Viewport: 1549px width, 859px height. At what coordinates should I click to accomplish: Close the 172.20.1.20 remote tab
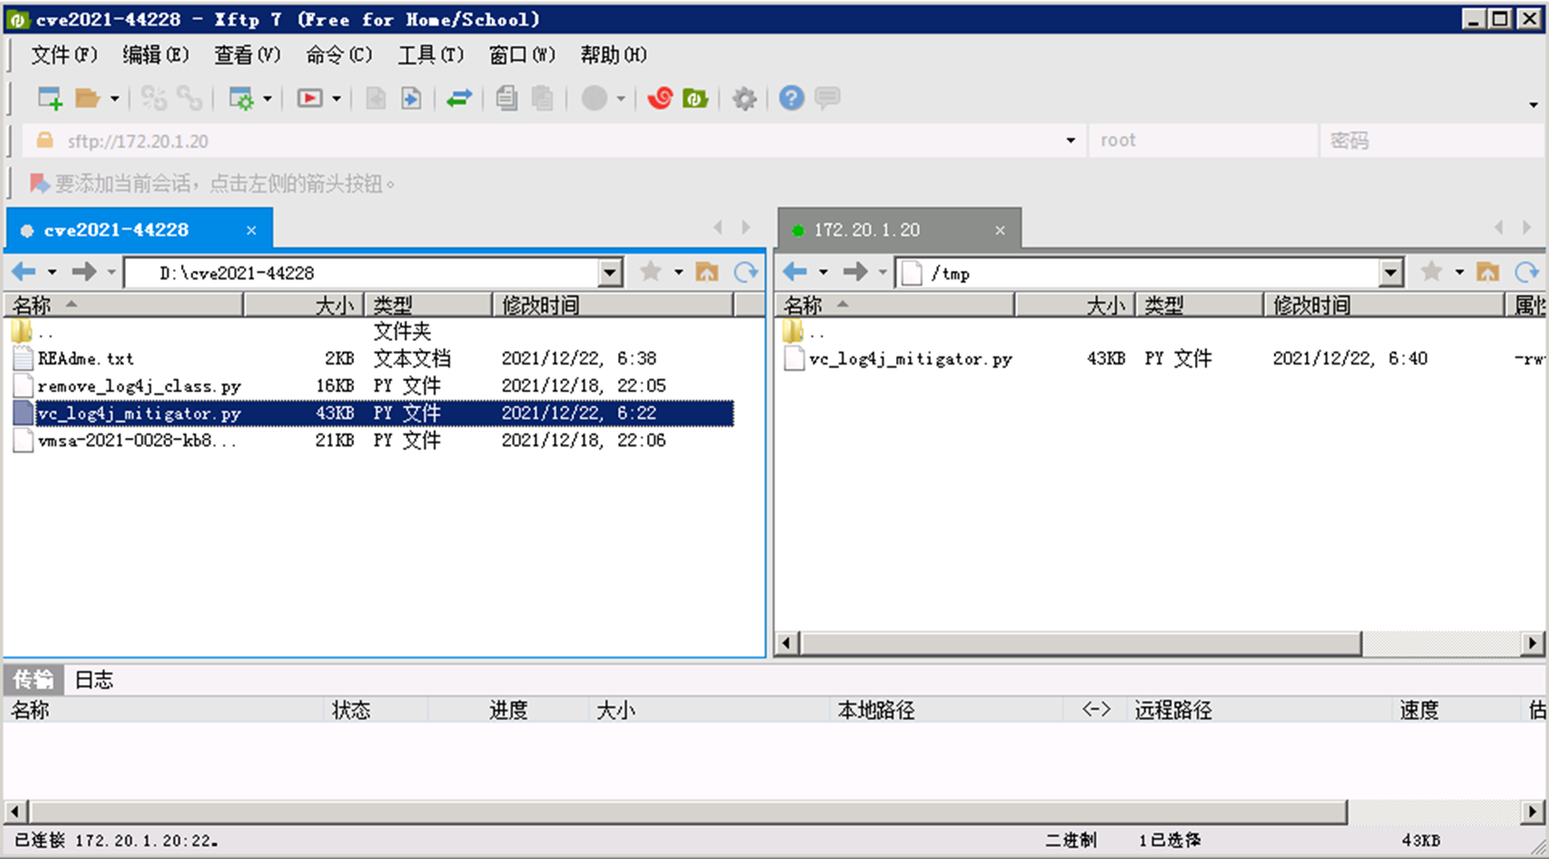coord(1000,231)
